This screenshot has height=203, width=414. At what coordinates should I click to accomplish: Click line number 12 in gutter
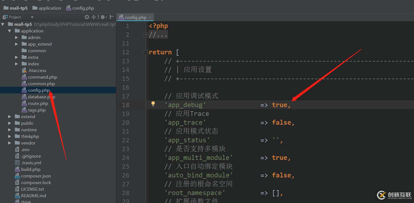click(x=126, y=52)
